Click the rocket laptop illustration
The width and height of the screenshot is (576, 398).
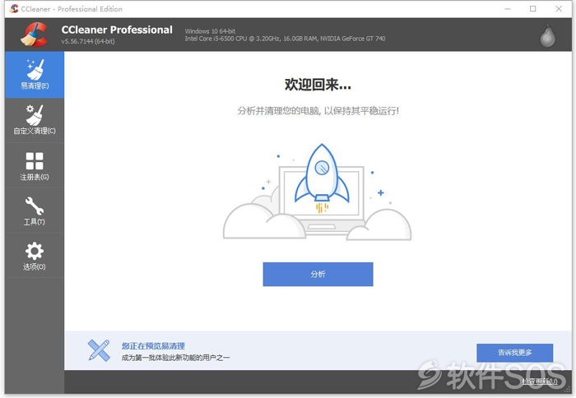[x=318, y=192]
